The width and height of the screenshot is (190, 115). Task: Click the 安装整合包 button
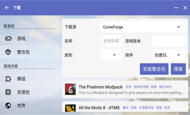pyautogui.click(x=154, y=69)
